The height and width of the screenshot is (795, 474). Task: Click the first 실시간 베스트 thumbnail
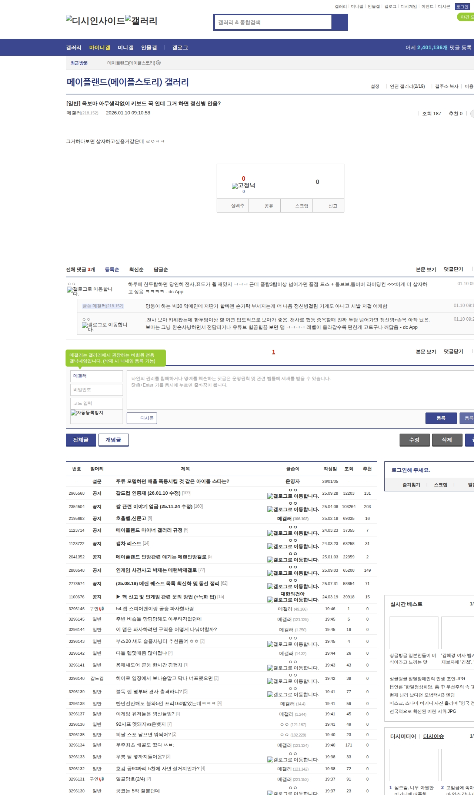(x=414, y=633)
